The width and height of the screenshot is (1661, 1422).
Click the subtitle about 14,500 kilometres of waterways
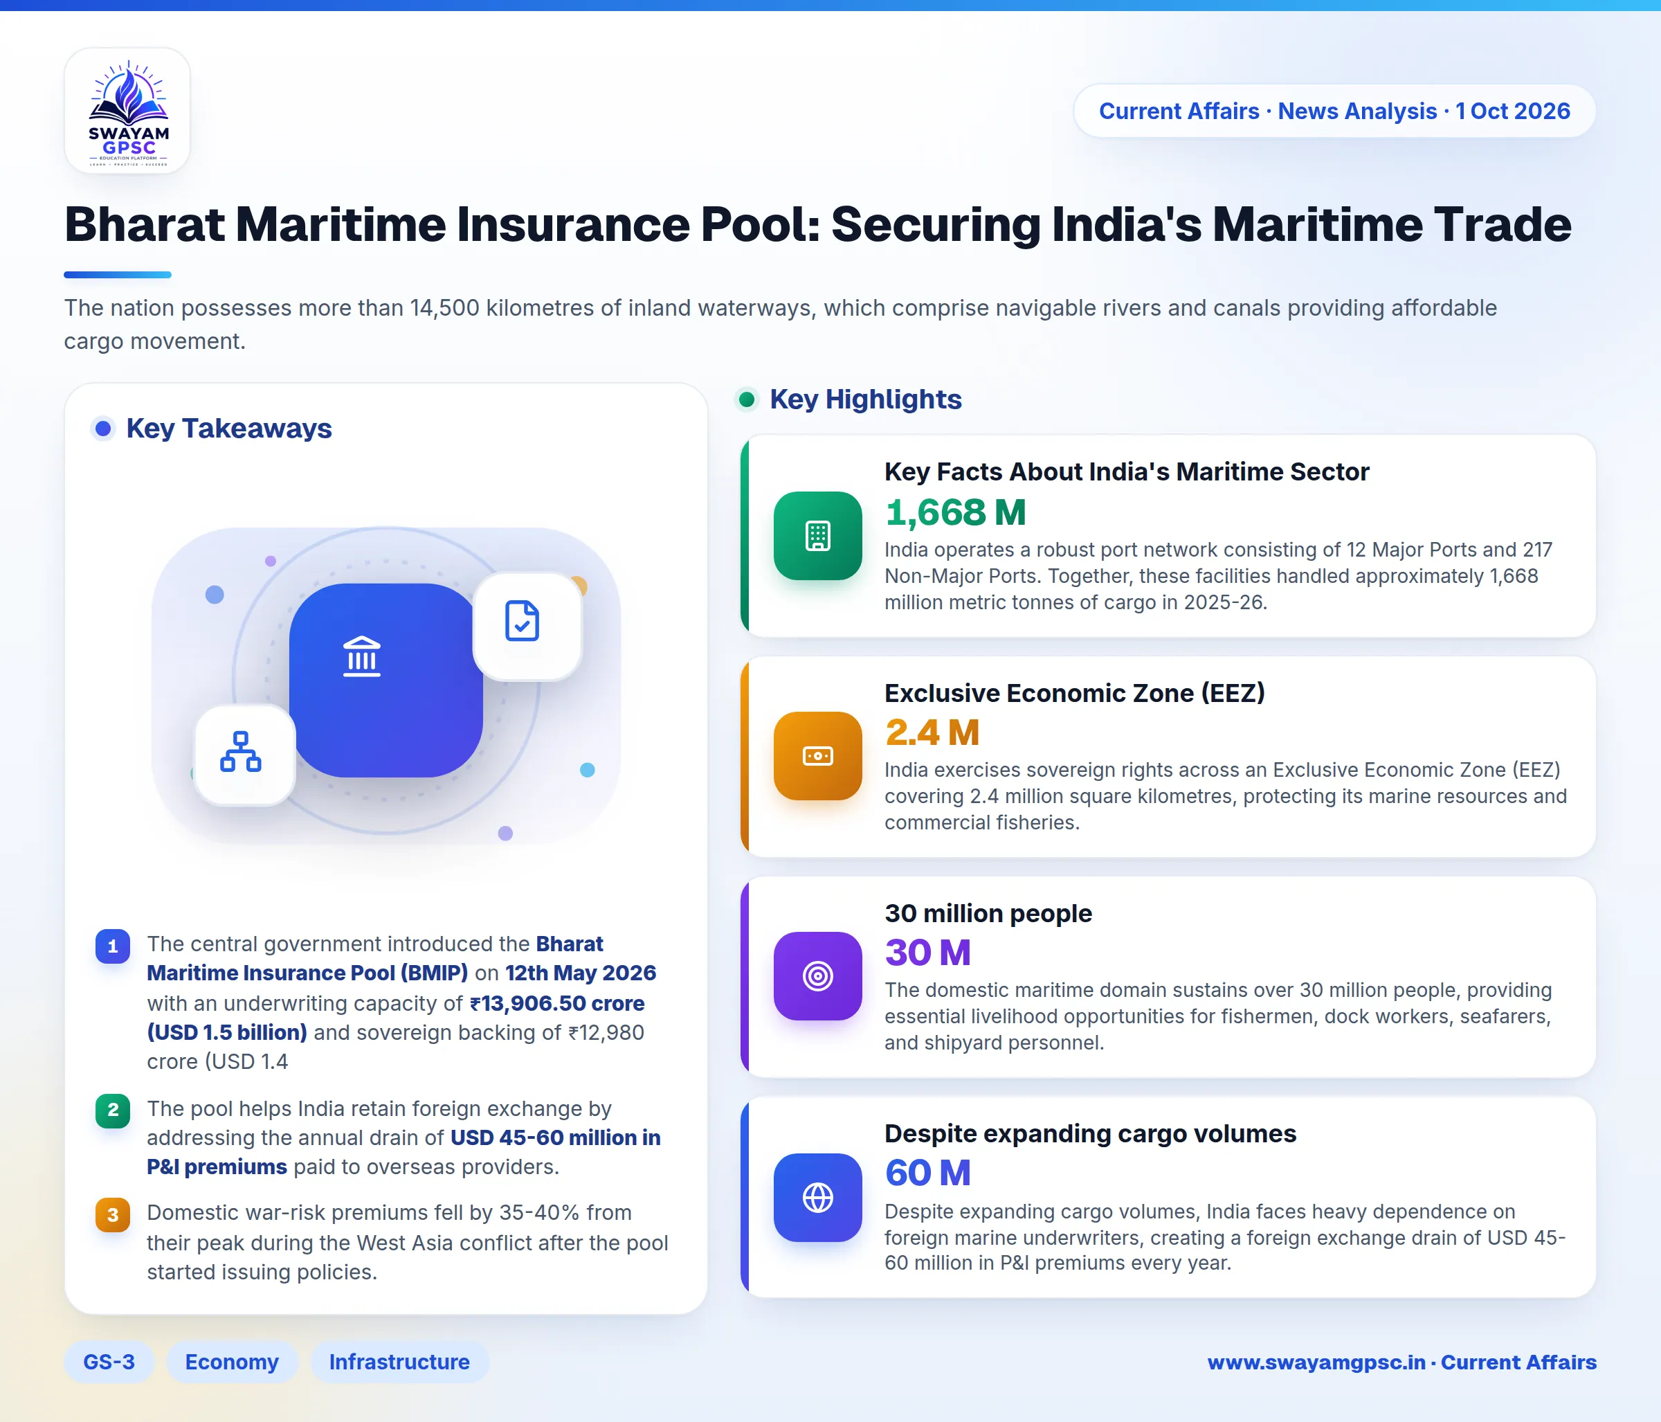(780, 324)
